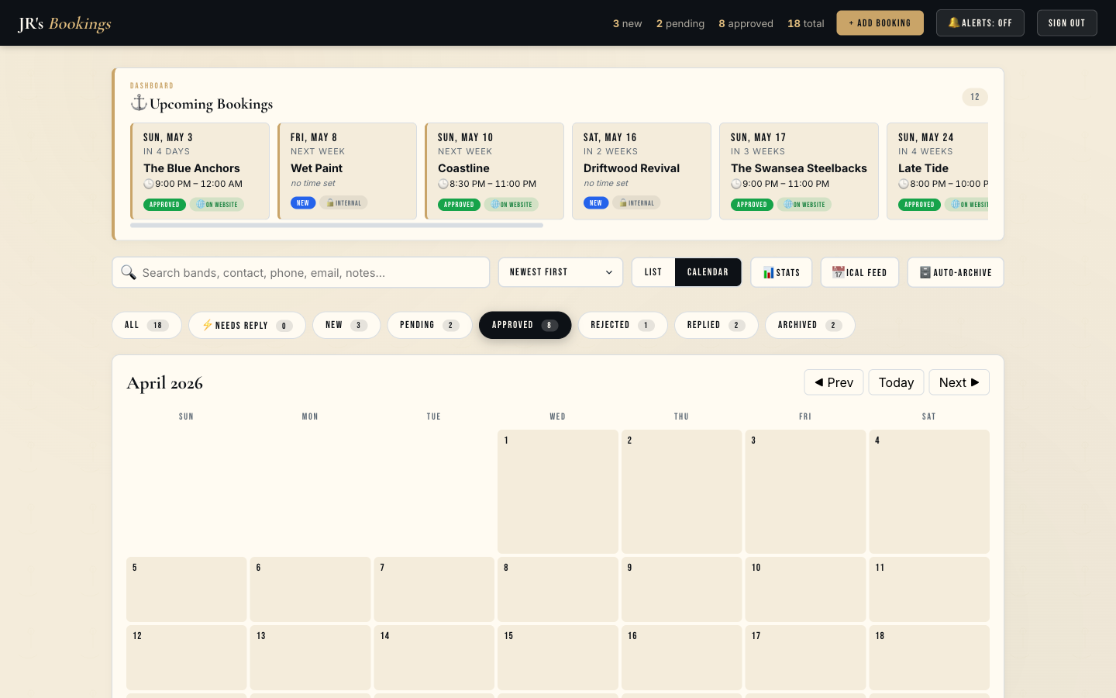Select the ALL filter tab

146,325
